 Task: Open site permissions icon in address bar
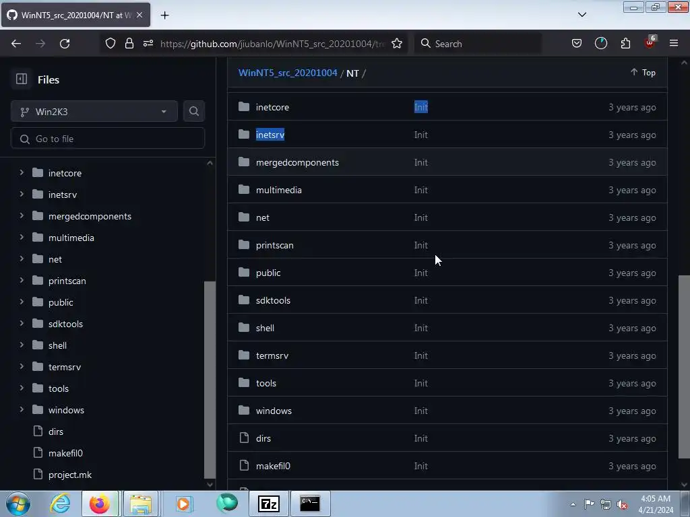(148, 43)
